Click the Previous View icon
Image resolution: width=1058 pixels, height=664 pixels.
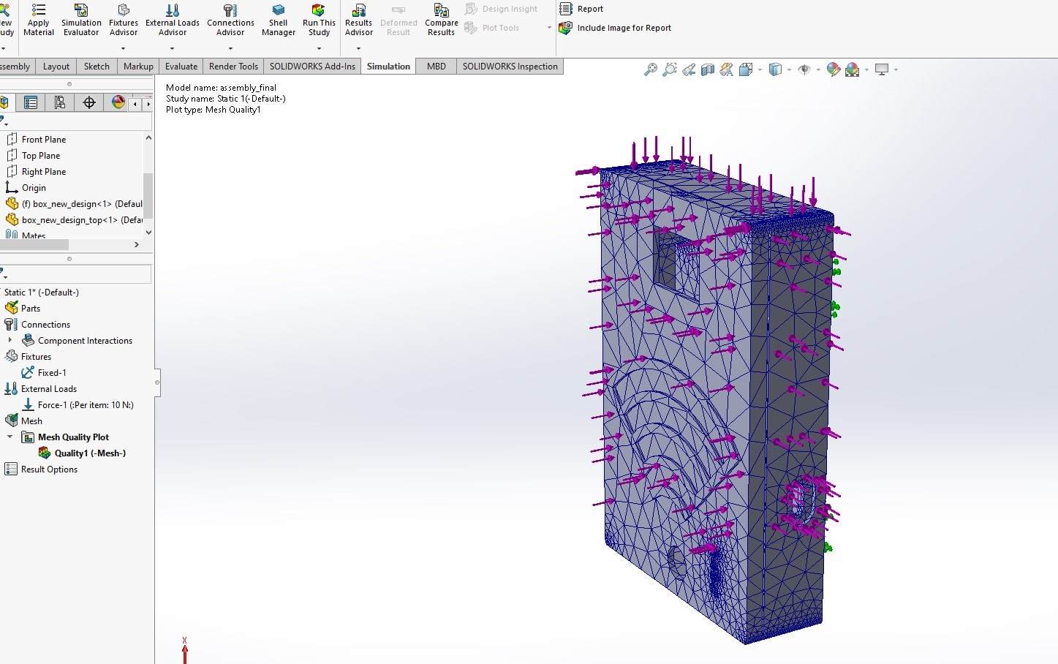(689, 69)
